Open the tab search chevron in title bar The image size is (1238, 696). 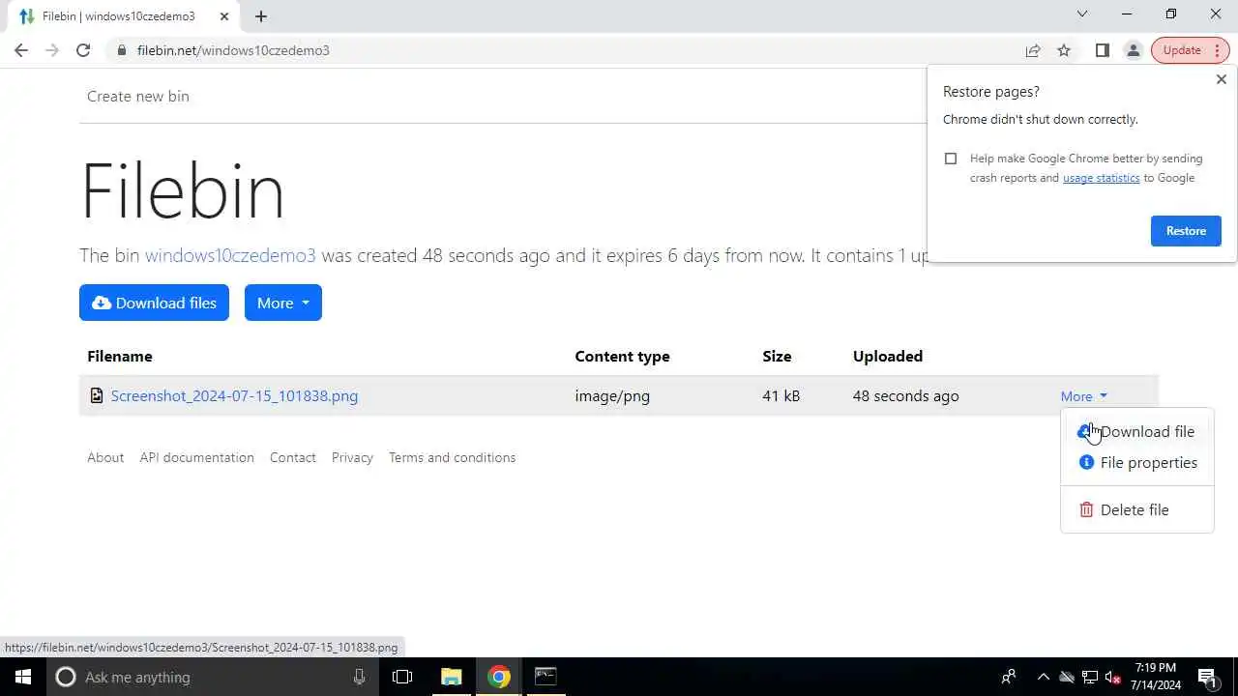(x=1082, y=14)
